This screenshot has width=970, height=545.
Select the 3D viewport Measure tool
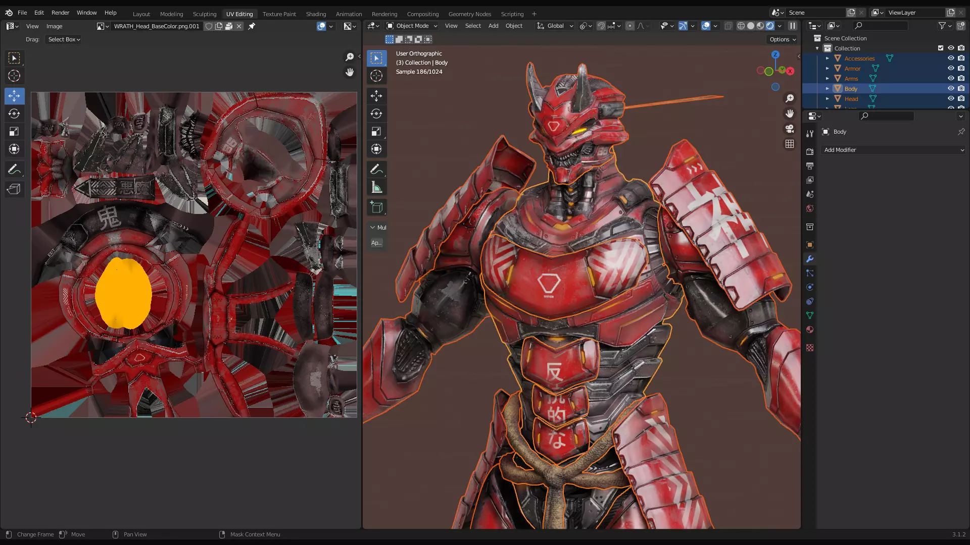[x=376, y=187]
